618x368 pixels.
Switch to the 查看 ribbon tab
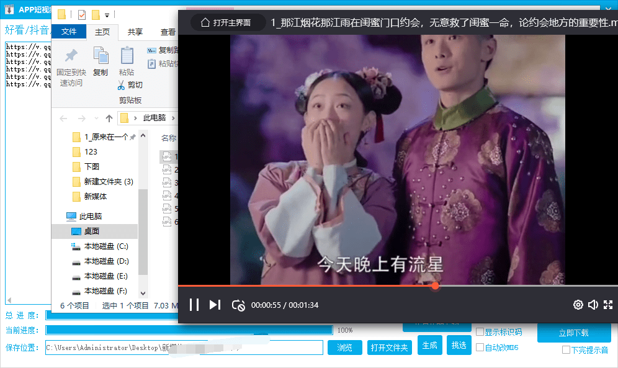click(168, 32)
